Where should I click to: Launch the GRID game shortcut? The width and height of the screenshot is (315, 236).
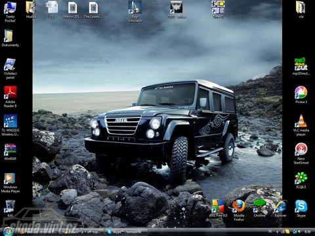click(177, 10)
